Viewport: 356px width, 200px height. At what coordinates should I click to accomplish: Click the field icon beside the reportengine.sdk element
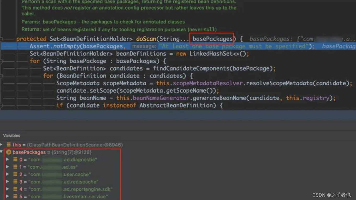[x=15, y=189]
